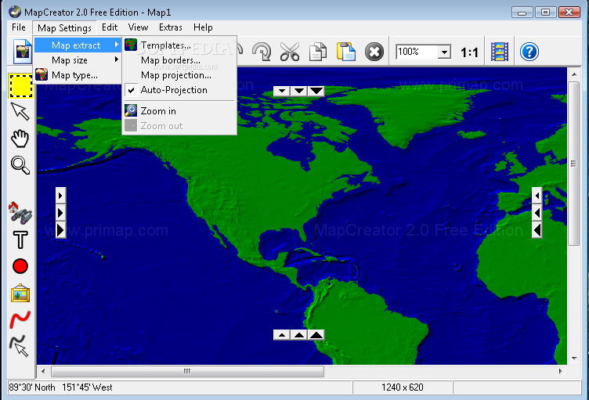Image resolution: width=589 pixels, height=400 pixels.
Task: Click smallest bottom-edge up arrow
Action: pos(282,335)
